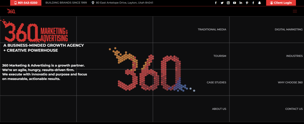This screenshot has height=124, width=304.
Task: View the Case Studies page
Action: click(216, 82)
